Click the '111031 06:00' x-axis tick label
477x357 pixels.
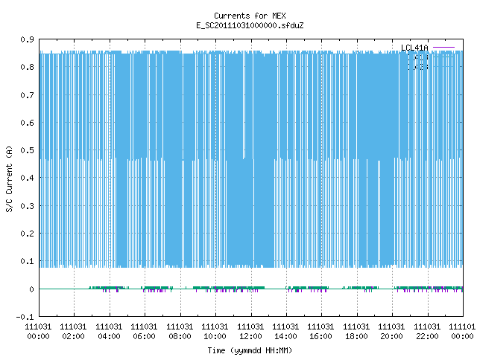pyautogui.click(x=144, y=332)
